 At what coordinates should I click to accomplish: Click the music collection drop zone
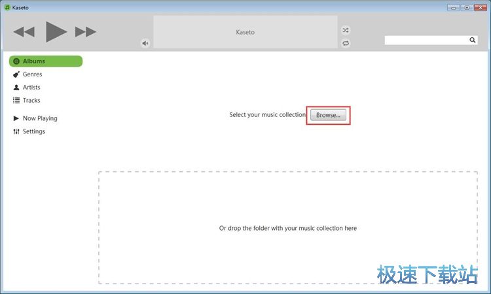tap(288, 228)
